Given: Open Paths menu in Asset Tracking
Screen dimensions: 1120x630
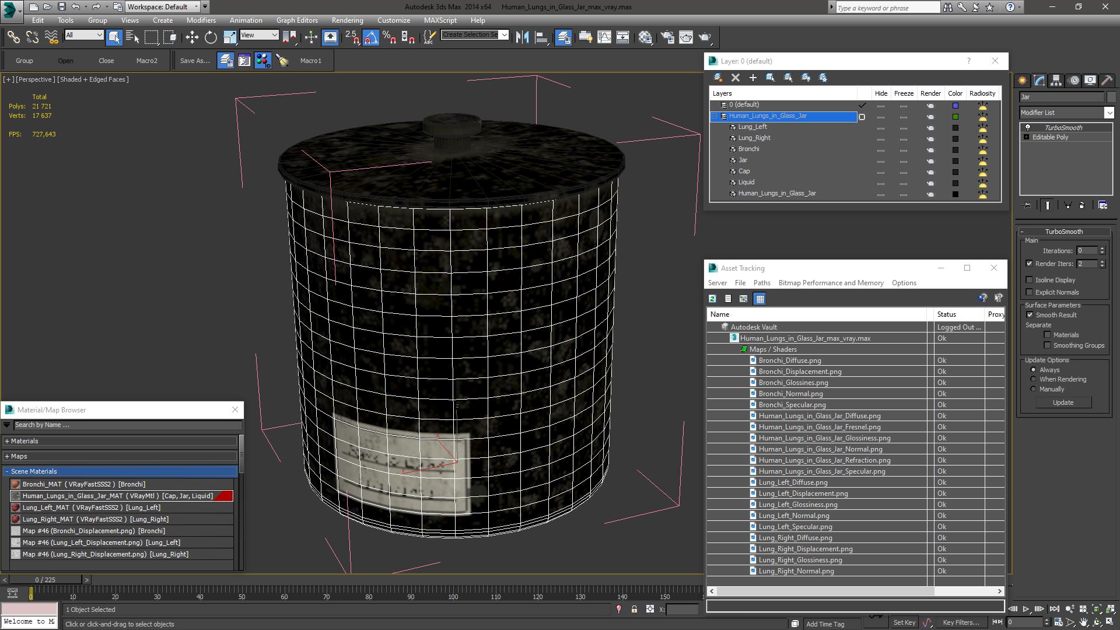Looking at the screenshot, I should pyautogui.click(x=762, y=283).
